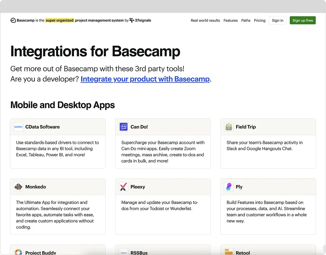Open the Features navigation item
This screenshot has height=255, width=326.
(230, 21)
